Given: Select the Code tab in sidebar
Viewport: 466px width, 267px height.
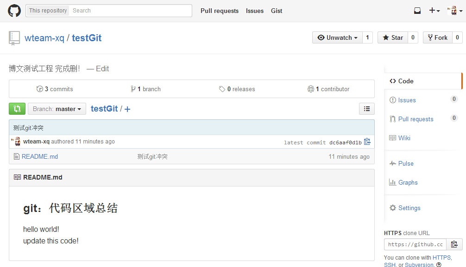Looking at the screenshot, I should 423,81.
